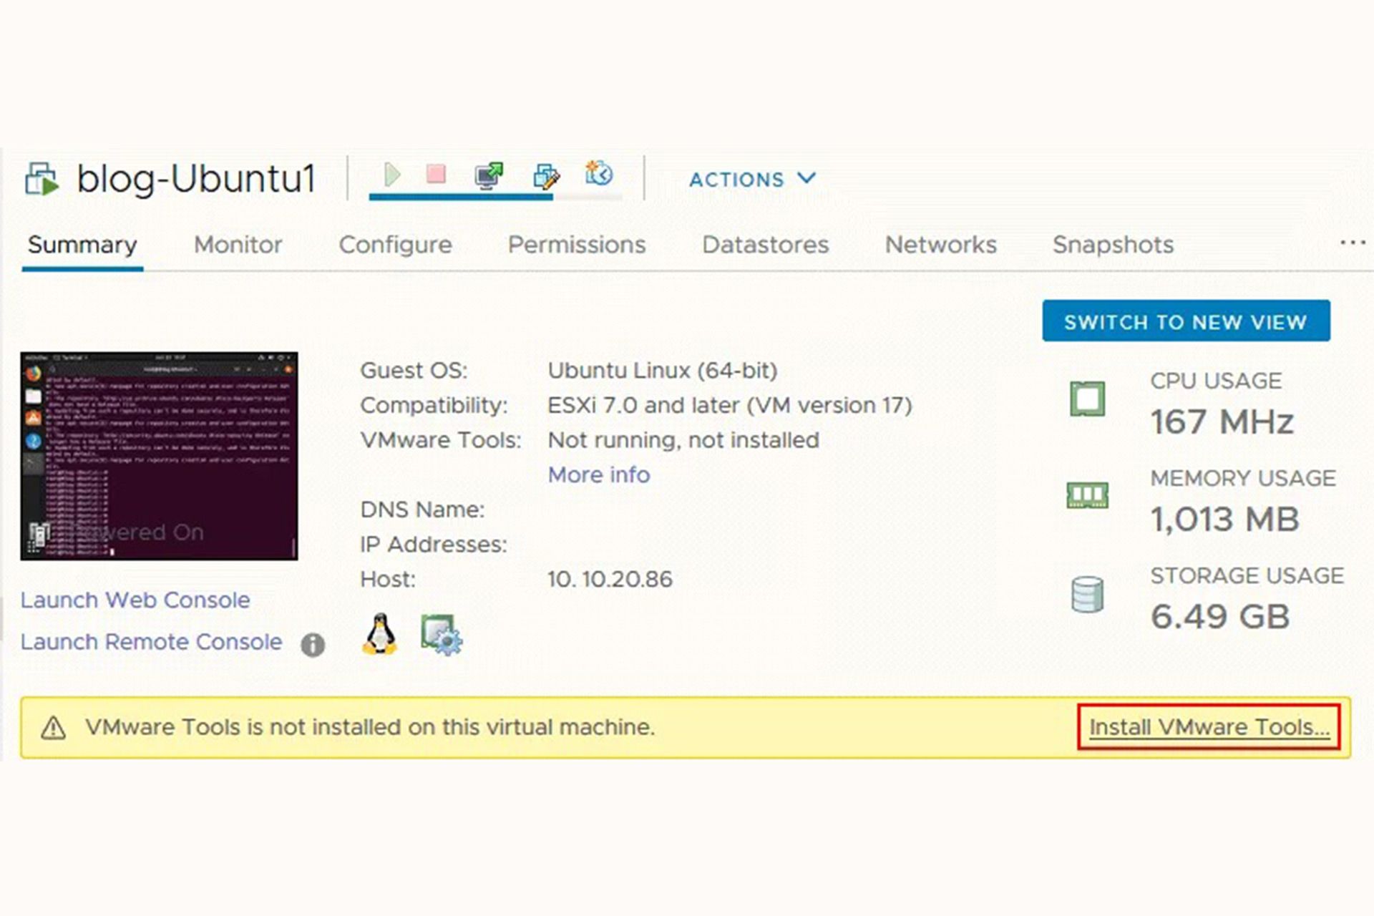Click SWITCH TO NEW VIEW button
Viewport: 1374px width, 916px height.
[x=1186, y=322]
